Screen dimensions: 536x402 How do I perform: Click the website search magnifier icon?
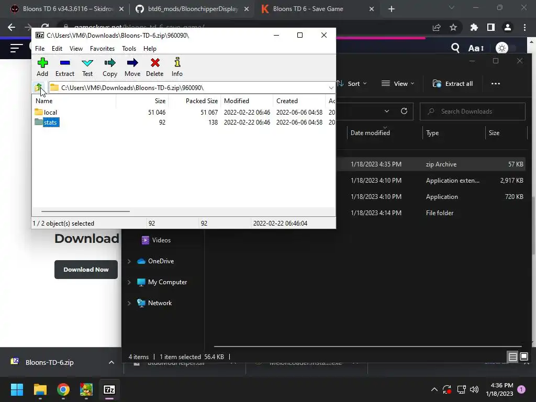point(455,48)
